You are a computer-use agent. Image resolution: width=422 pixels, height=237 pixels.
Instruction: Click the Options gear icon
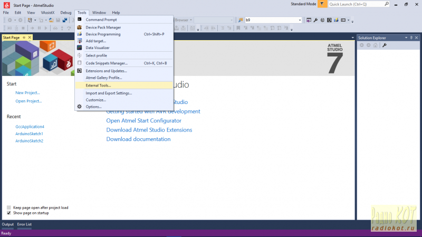(x=80, y=107)
